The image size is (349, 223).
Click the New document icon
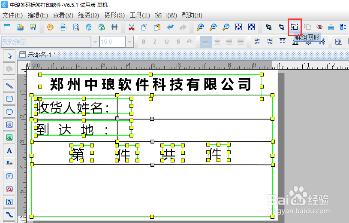pyautogui.click(x=7, y=27)
